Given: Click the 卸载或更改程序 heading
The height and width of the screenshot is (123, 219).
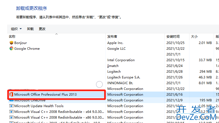Looking at the screenshot, I should tap(31, 8).
